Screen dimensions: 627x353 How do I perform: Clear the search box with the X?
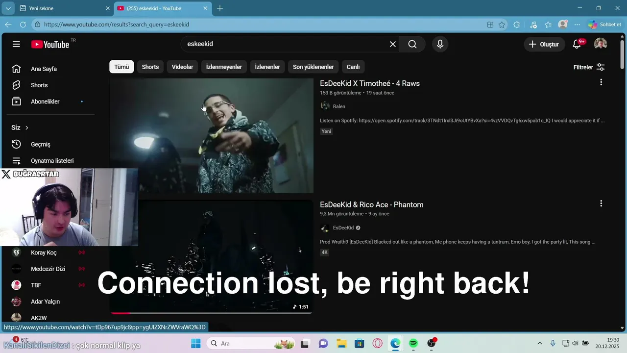pos(393,44)
